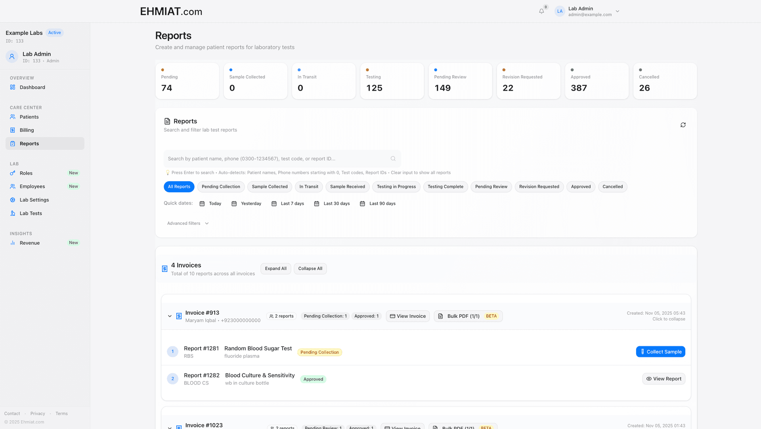Open the Pending Review stat card

pos(461,81)
